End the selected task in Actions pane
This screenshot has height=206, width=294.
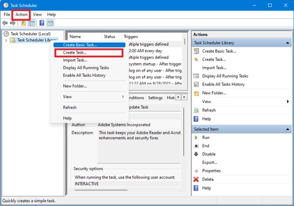point(206,146)
